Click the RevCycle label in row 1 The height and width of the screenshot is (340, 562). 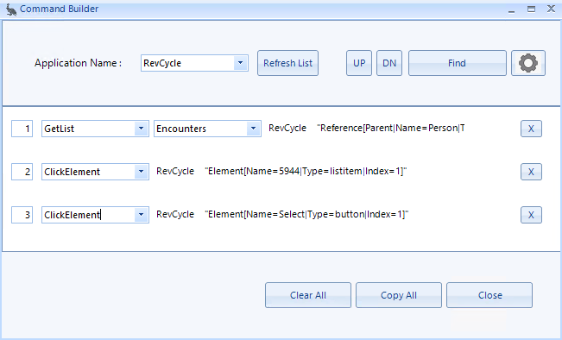pos(287,128)
